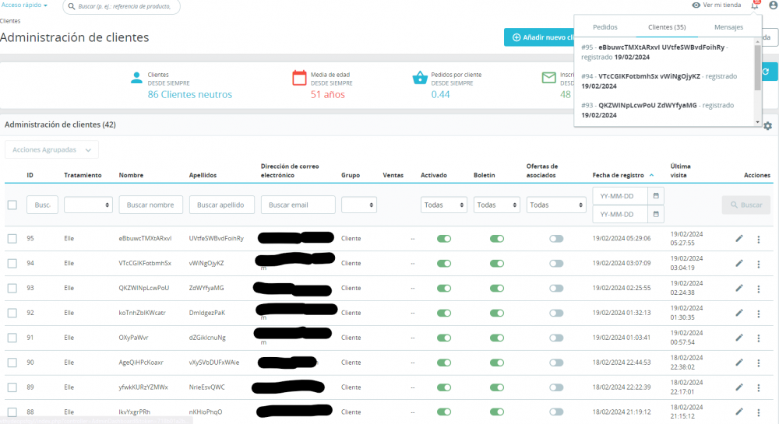Sort by Fecha de registro column

pos(618,175)
